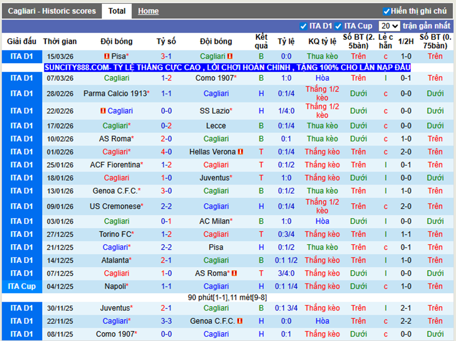Screen dimensions: 456x341
Task: Click the Atalanta team name
Action: [x=115, y=260]
